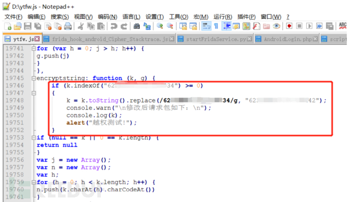
Task: Open the 窗口(W) menu
Action: point(271,17)
